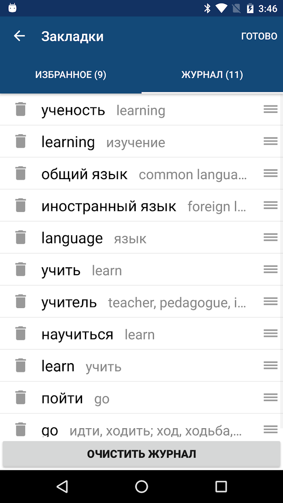Tap the back arrow in the header
The height and width of the screenshot is (503, 283).
click(19, 36)
